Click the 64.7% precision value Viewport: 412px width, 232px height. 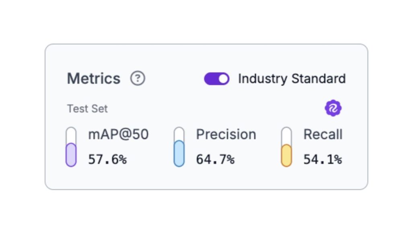[x=215, y=159]
